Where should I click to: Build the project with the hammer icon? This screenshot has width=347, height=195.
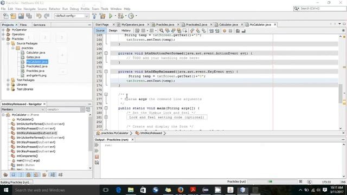[x=94, y=16]
